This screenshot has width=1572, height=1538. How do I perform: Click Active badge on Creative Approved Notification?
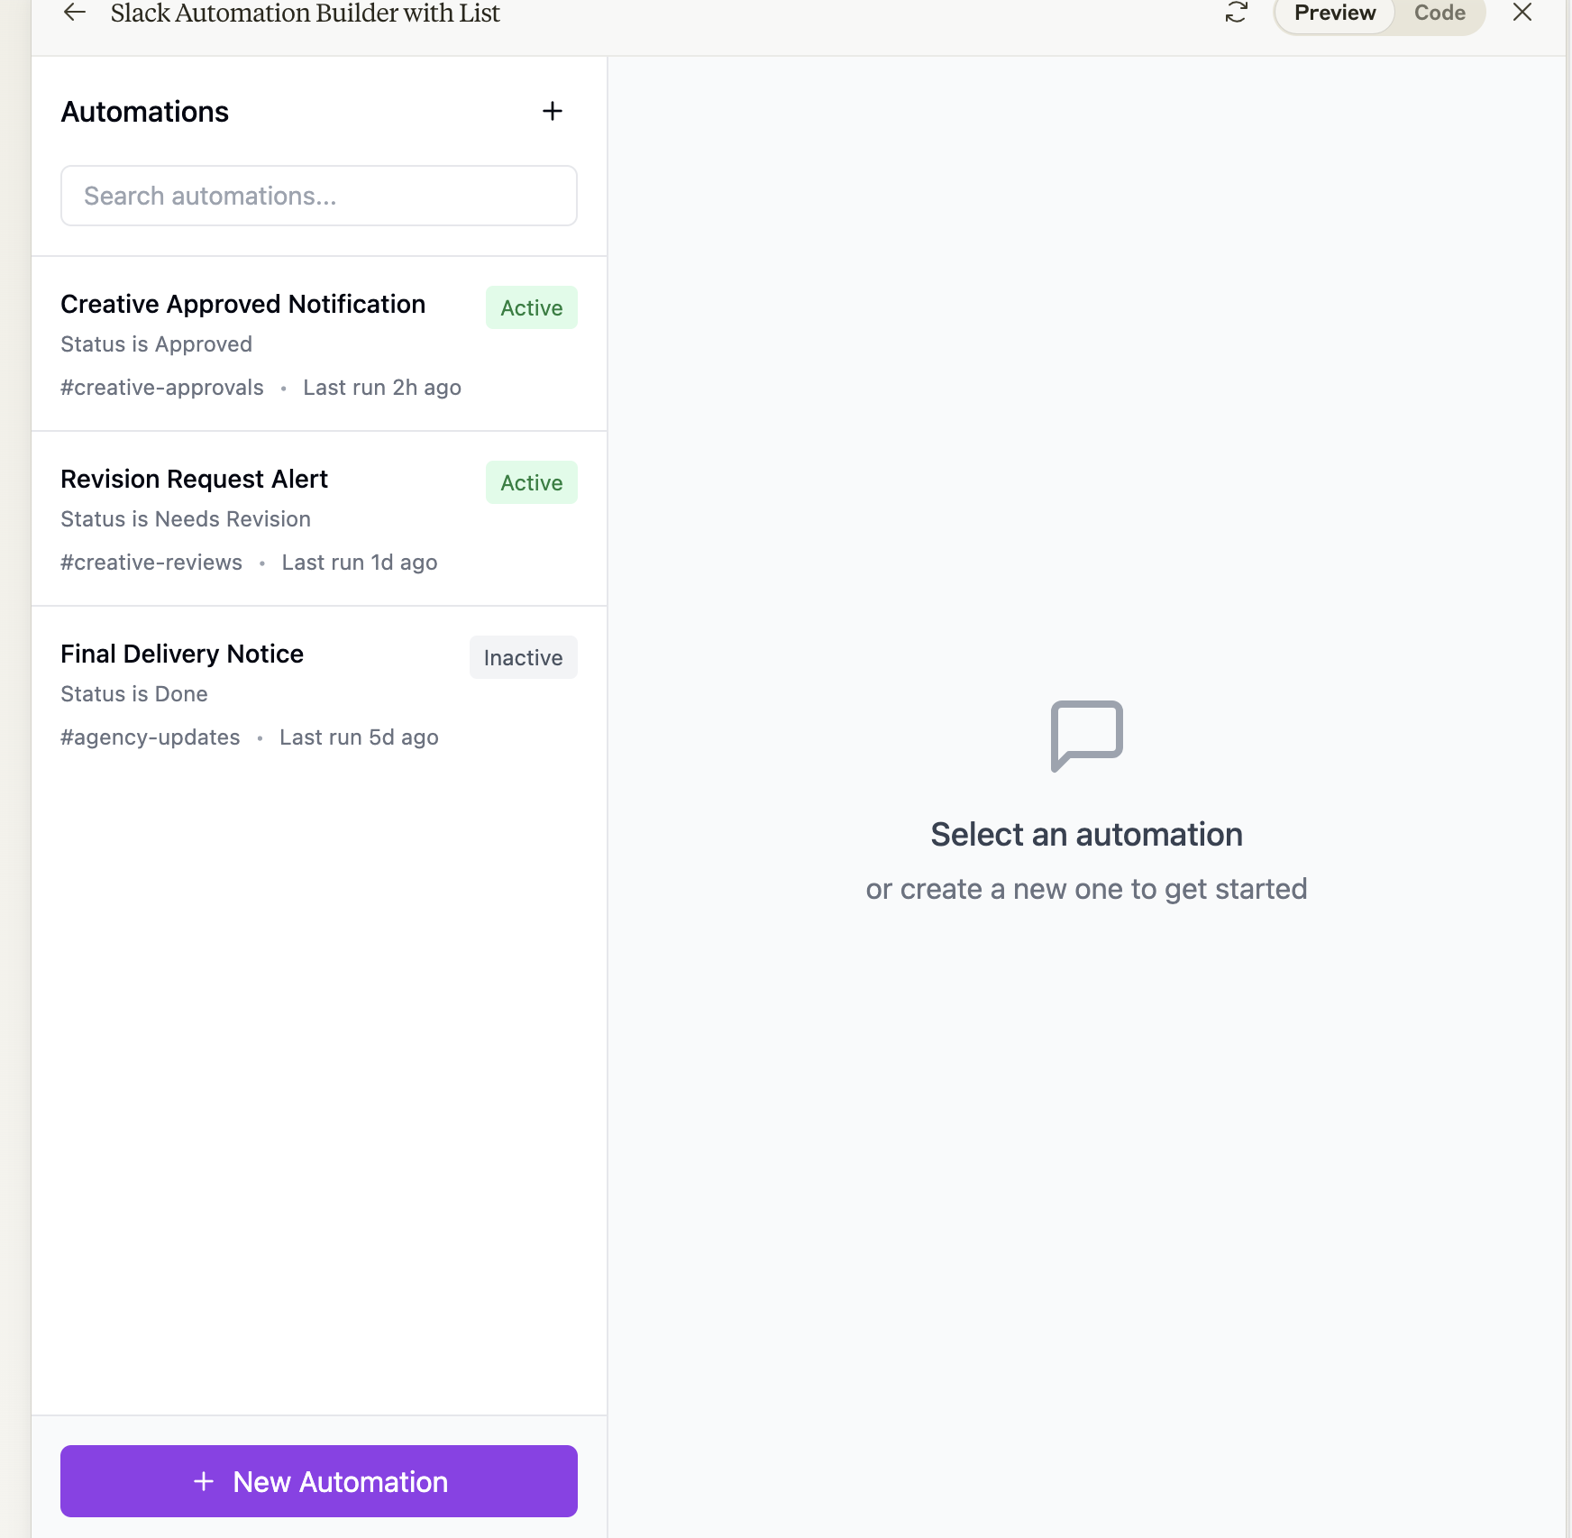click(531, 308)
